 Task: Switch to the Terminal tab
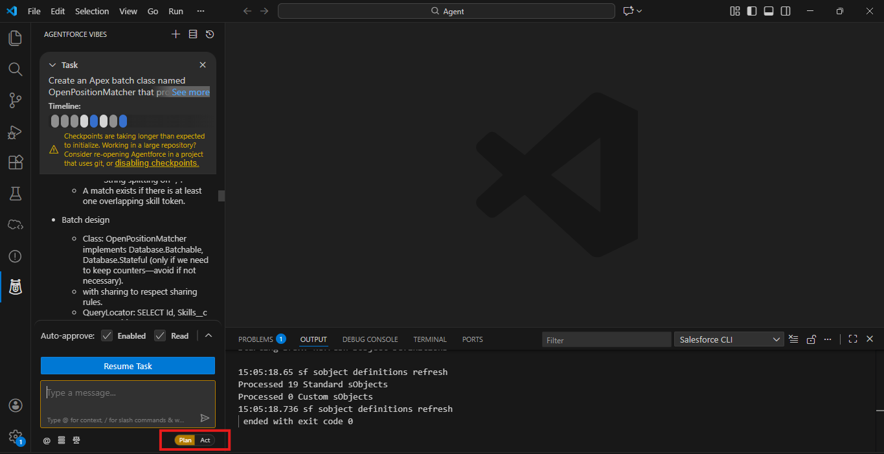(430, 339)
